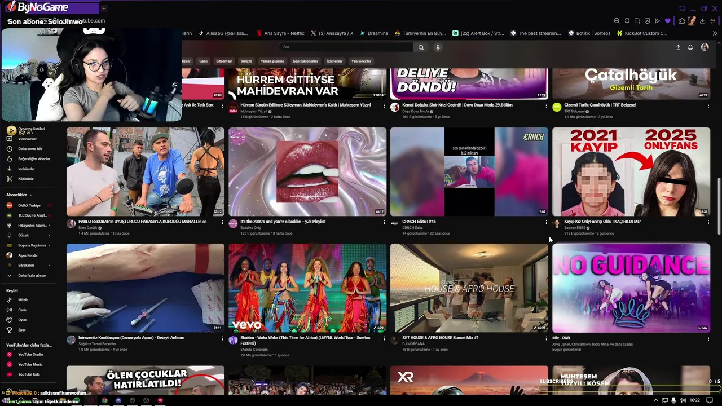Open the Kickbot Custom C... bookmark

click(x=642, y=33)
